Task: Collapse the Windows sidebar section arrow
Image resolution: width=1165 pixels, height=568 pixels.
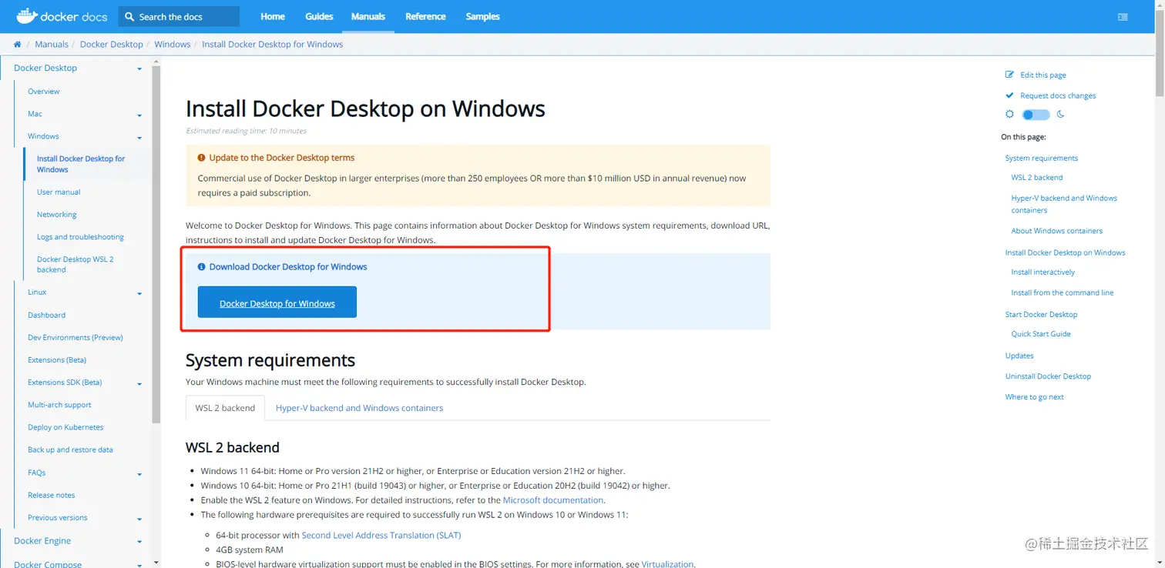Action: pyautogui.click(x=139, y=138)
